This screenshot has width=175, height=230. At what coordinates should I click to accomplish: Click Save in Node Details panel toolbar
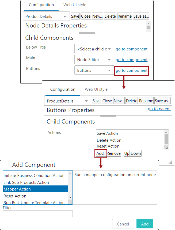tap(75, 16)
